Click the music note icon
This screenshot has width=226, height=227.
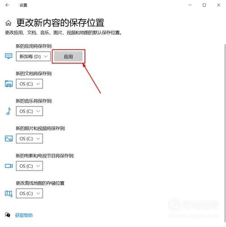(x=9, y=111)
